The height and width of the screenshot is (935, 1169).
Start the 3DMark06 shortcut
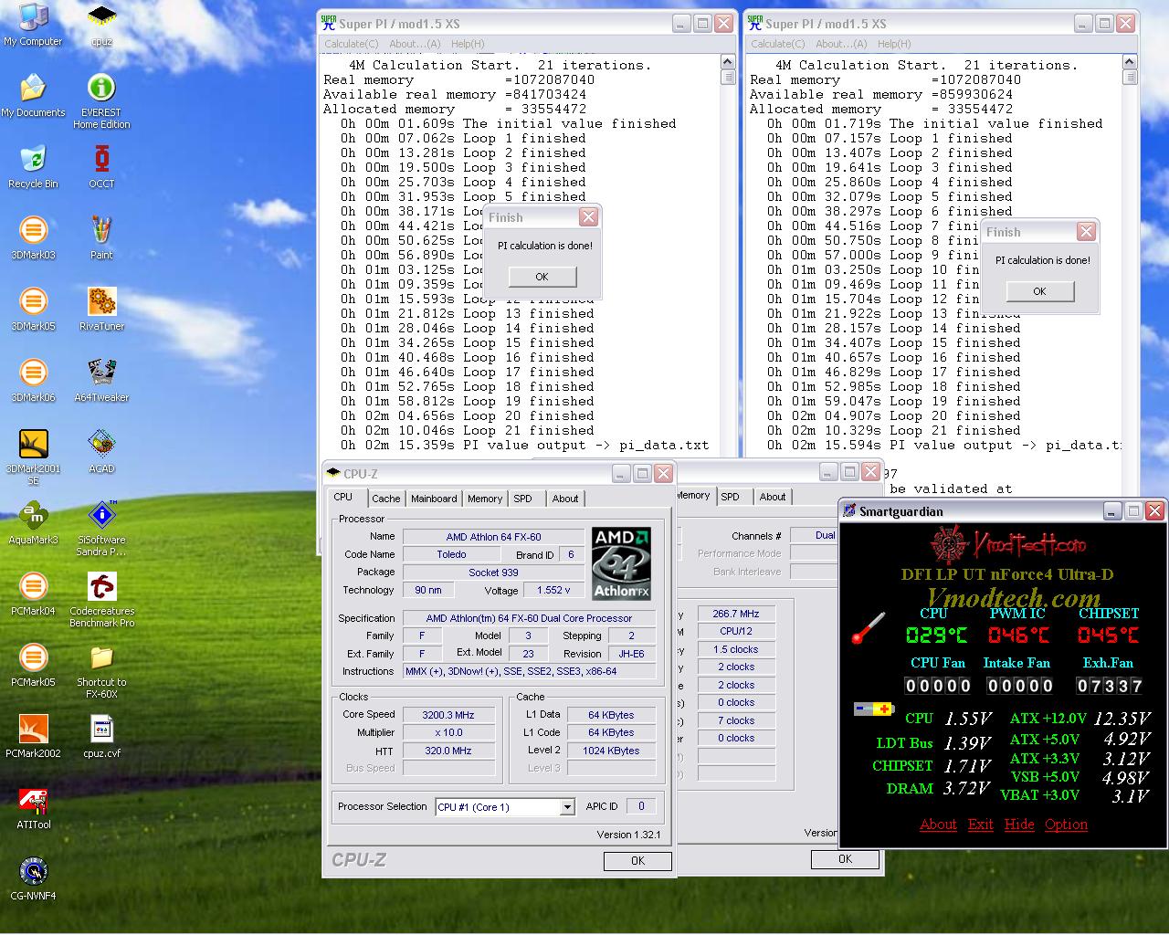[33, 381]
